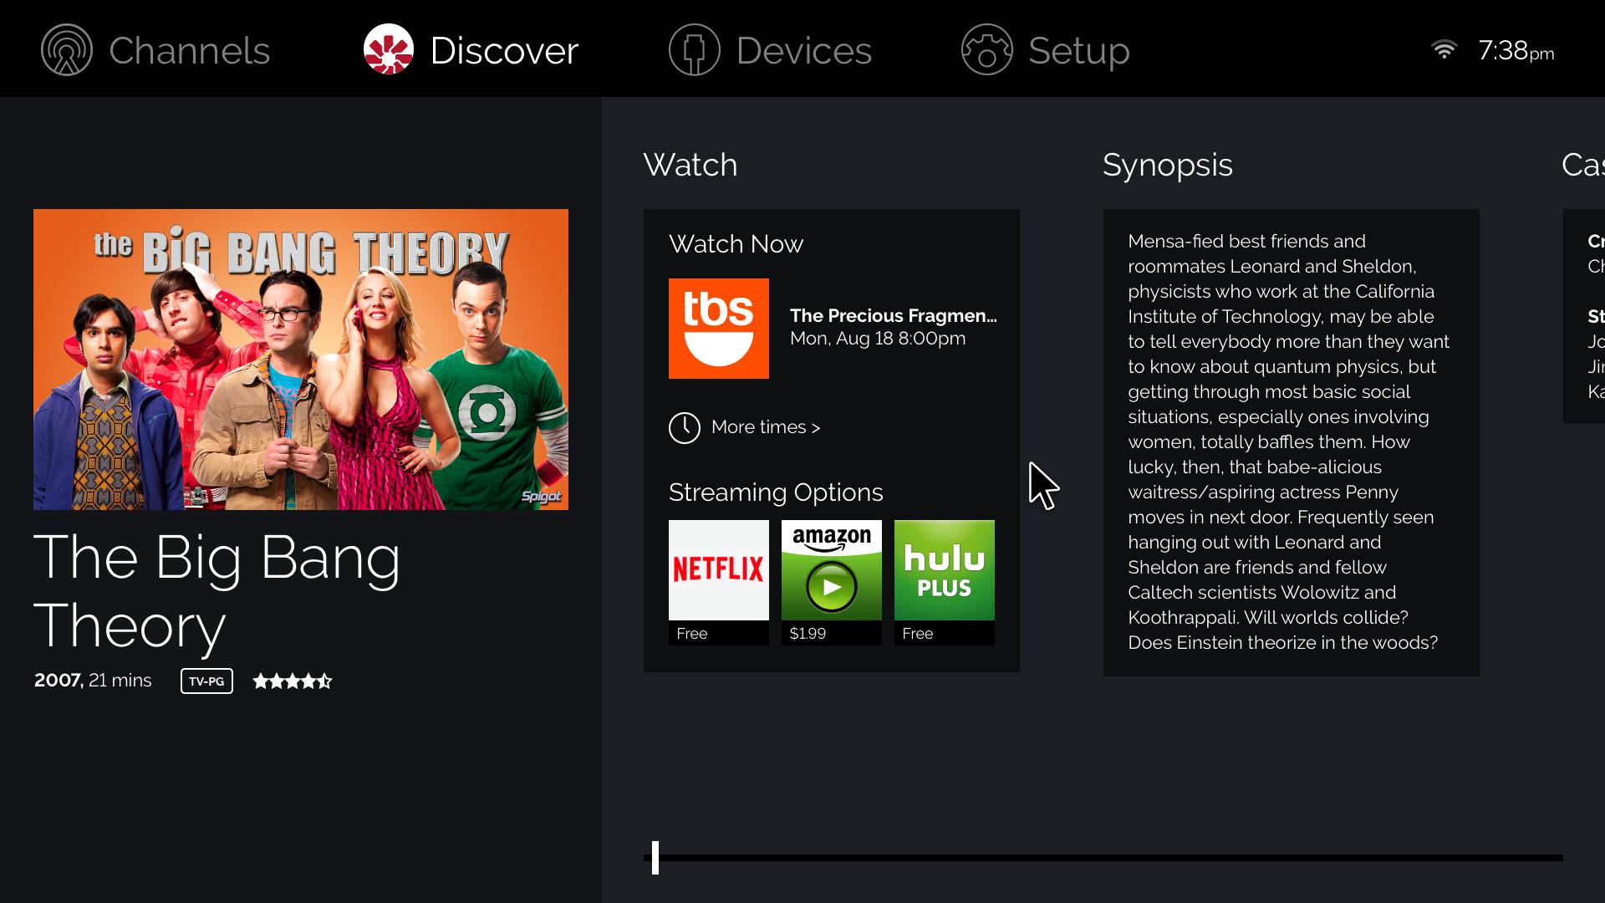Click the Mon, Aug 18 8:00pm airing time
The width and height of the screenshot is (1605, 903).
coord(878,339)
